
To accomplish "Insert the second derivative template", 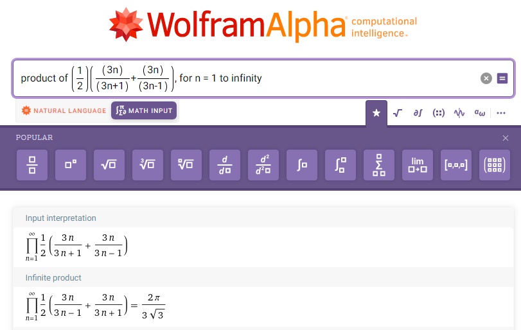I will [263, 165].
